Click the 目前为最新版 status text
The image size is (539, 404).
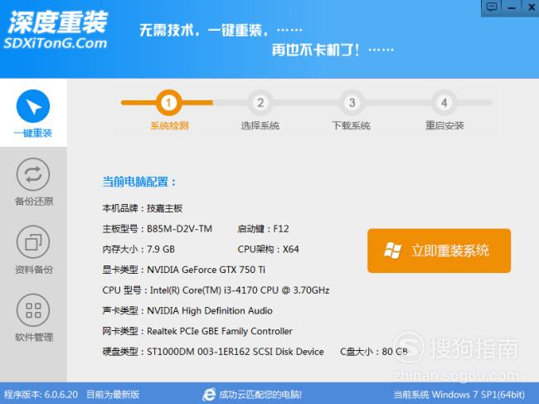pos(113,394)
